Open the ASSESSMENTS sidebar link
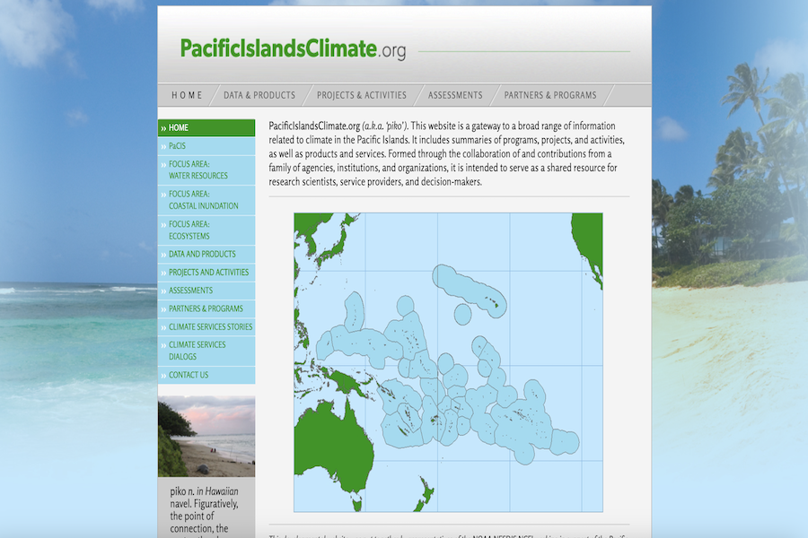The height and width of the screenshot is (538, 808). click(x=206, y=291)
